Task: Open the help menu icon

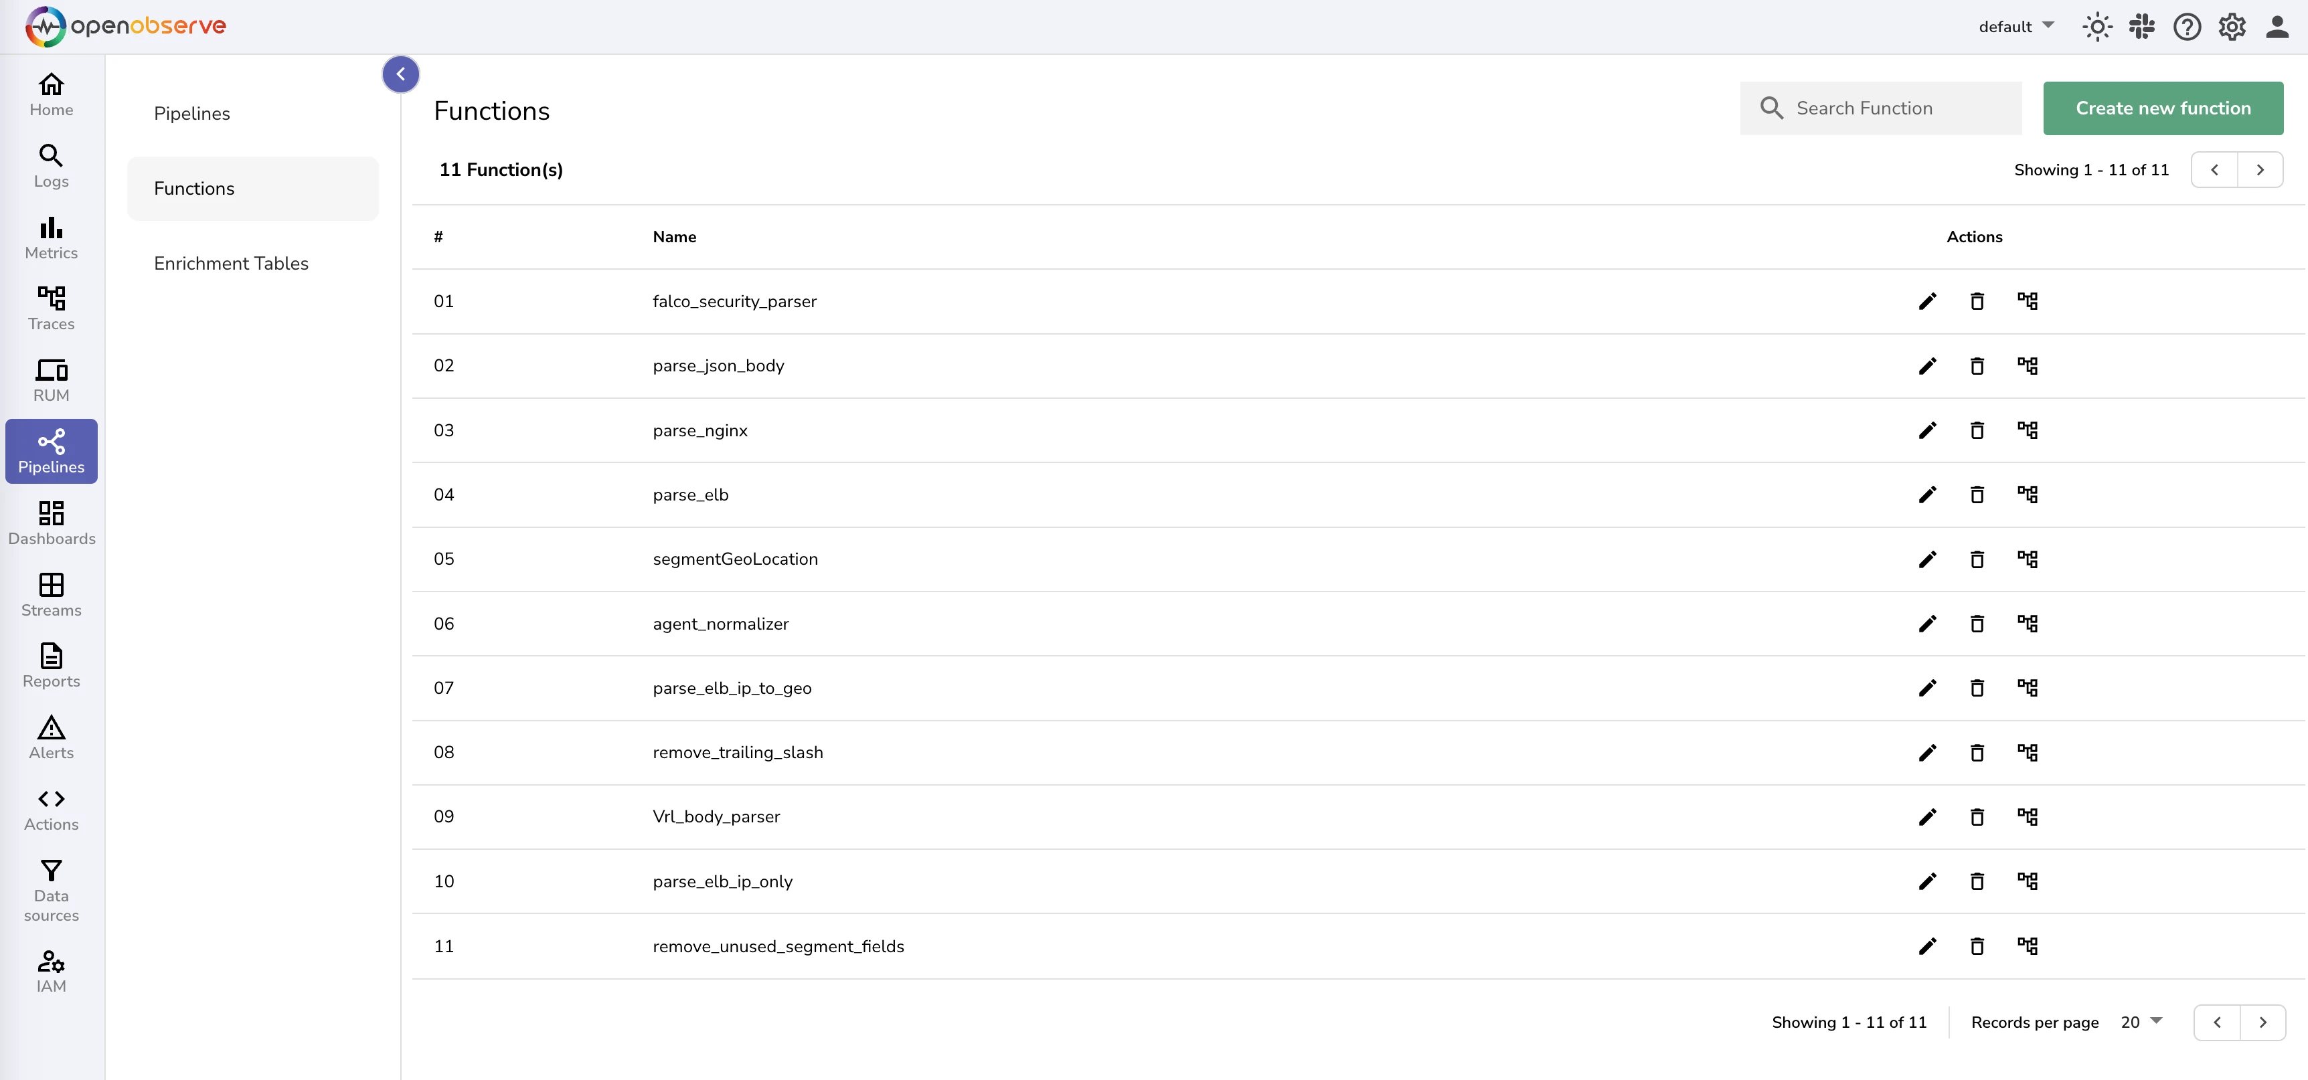Action: point(2186,27)
